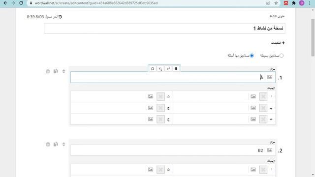Bookmark this page with the star icon
The image size is (315, 177).
276,3
